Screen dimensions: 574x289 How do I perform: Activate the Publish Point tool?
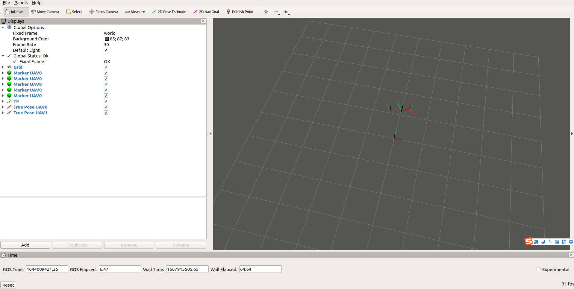(x=240, y=12)
